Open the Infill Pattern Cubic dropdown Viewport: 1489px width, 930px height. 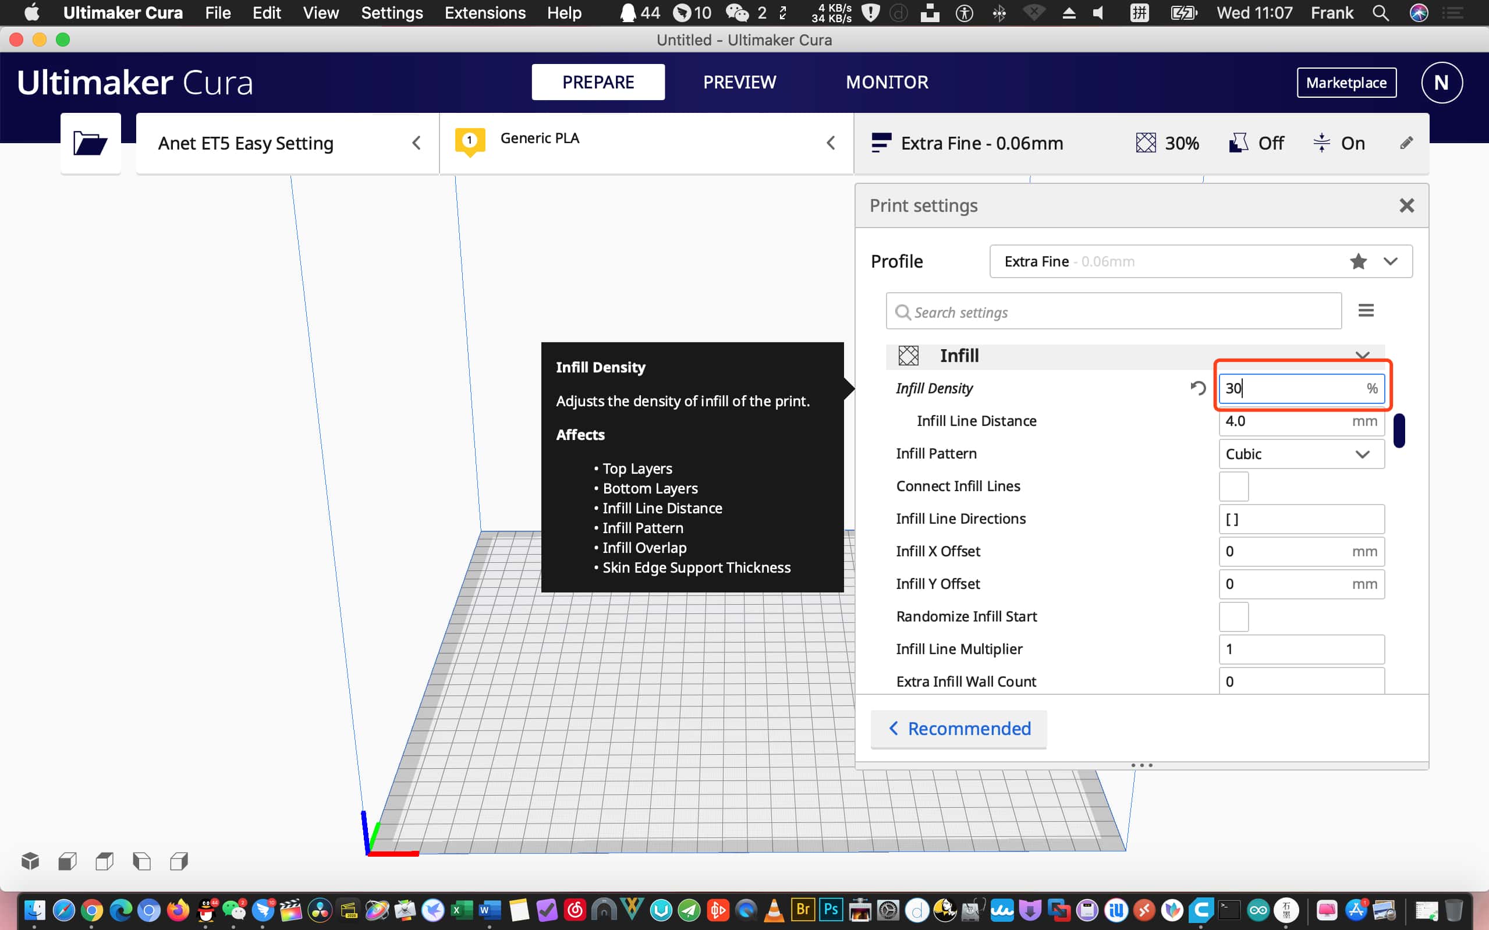pyautogui.click(x=1301, y=454)
